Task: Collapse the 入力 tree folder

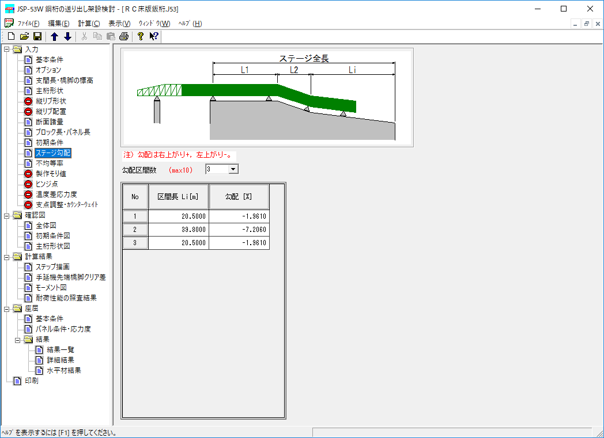Action: click(x=6, y=49)
